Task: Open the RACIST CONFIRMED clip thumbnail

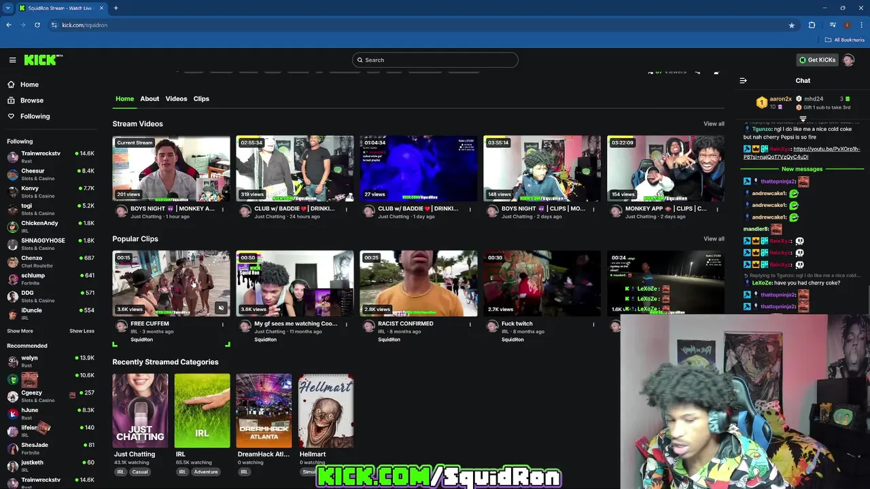Action: point(419,283)
